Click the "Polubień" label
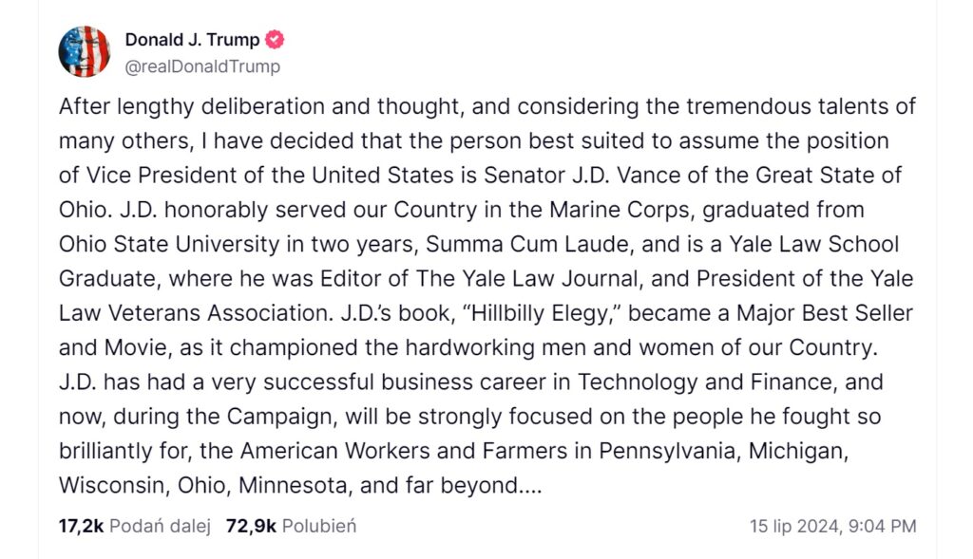The width and height of the screenshot is (973, 559). click(319, 526)
